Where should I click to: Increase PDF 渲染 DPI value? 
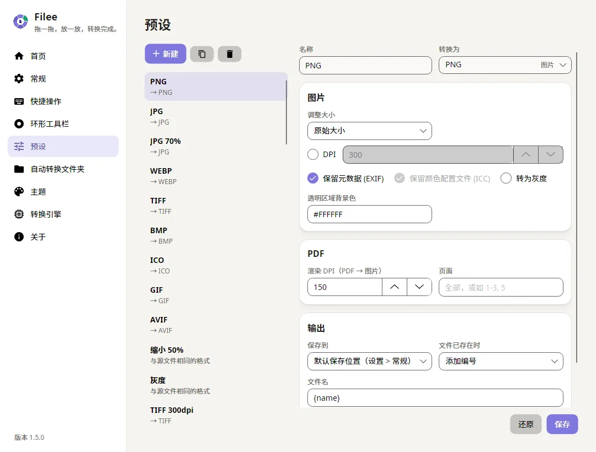395,287
